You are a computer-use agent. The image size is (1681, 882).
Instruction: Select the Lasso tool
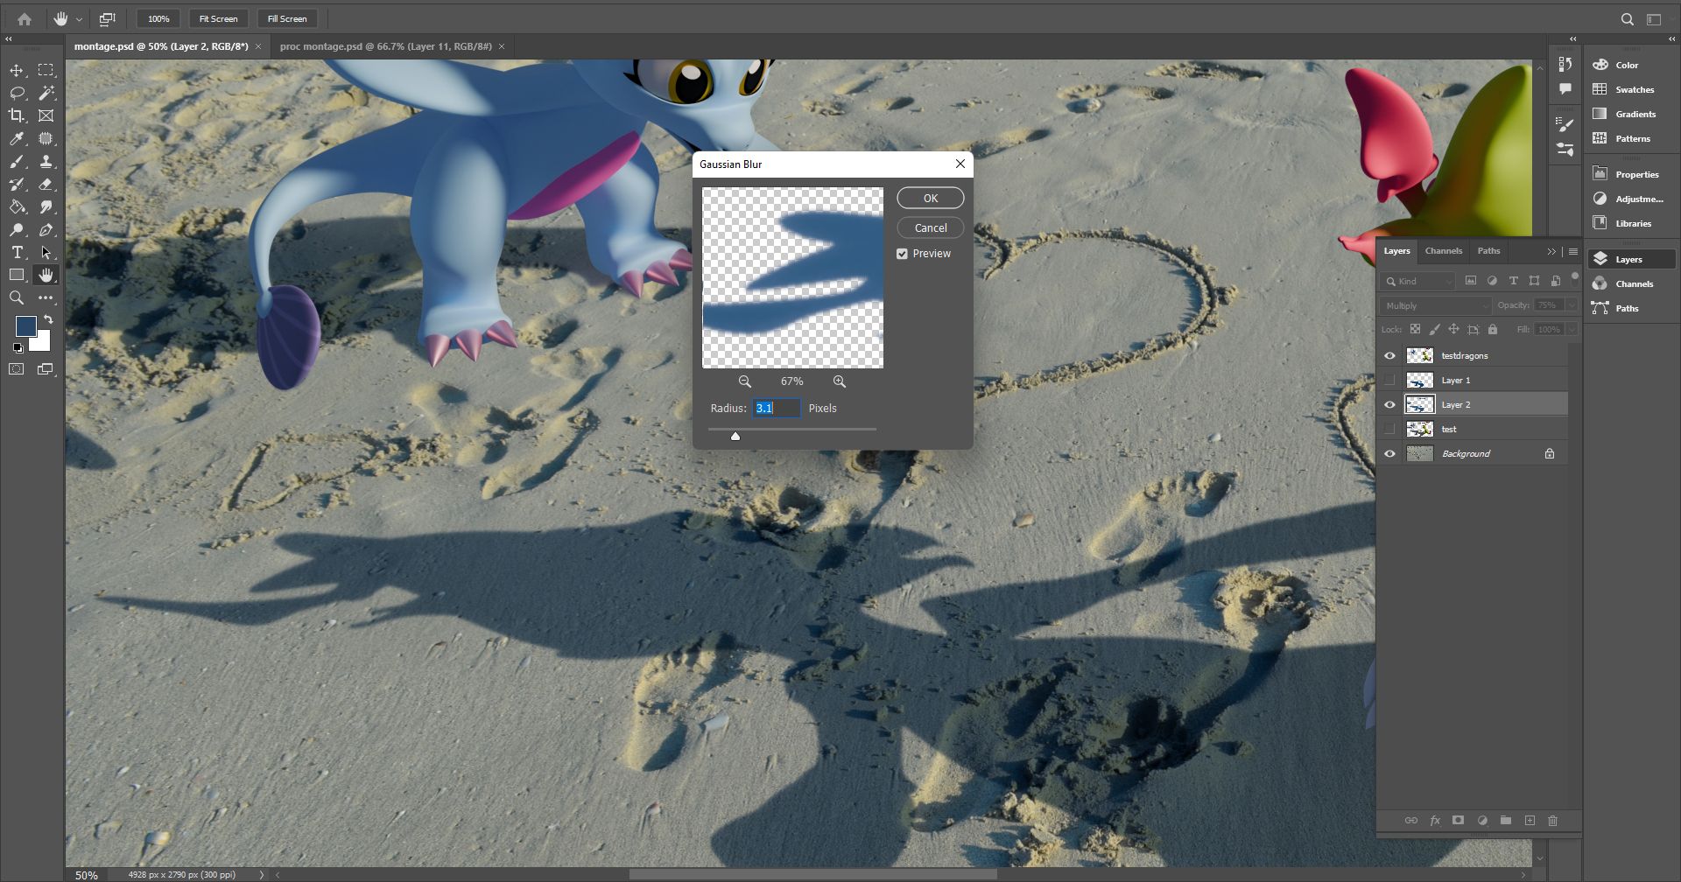[17, 93]
